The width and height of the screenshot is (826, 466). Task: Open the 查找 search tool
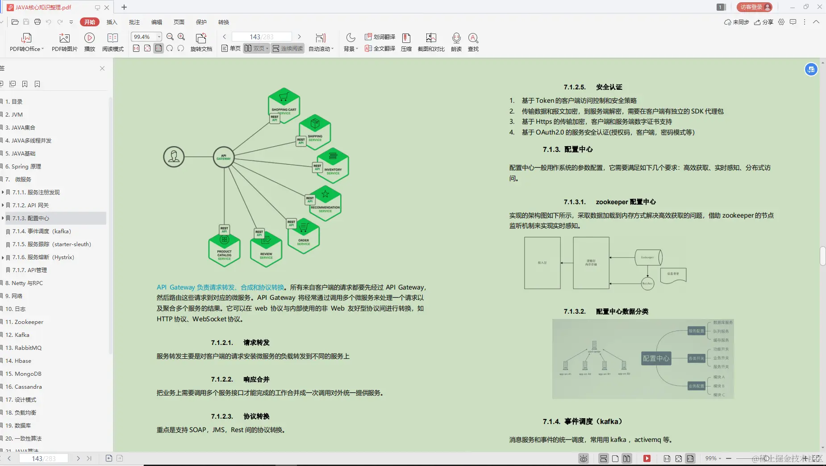coord(473,42)
